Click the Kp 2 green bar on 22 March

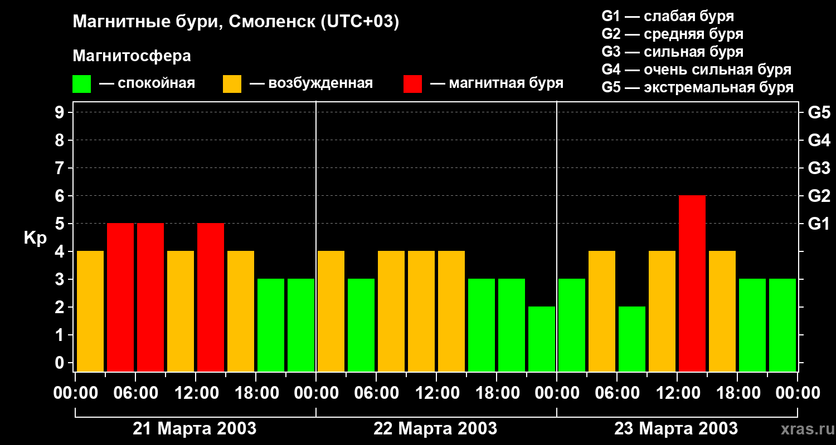[542, 339]
